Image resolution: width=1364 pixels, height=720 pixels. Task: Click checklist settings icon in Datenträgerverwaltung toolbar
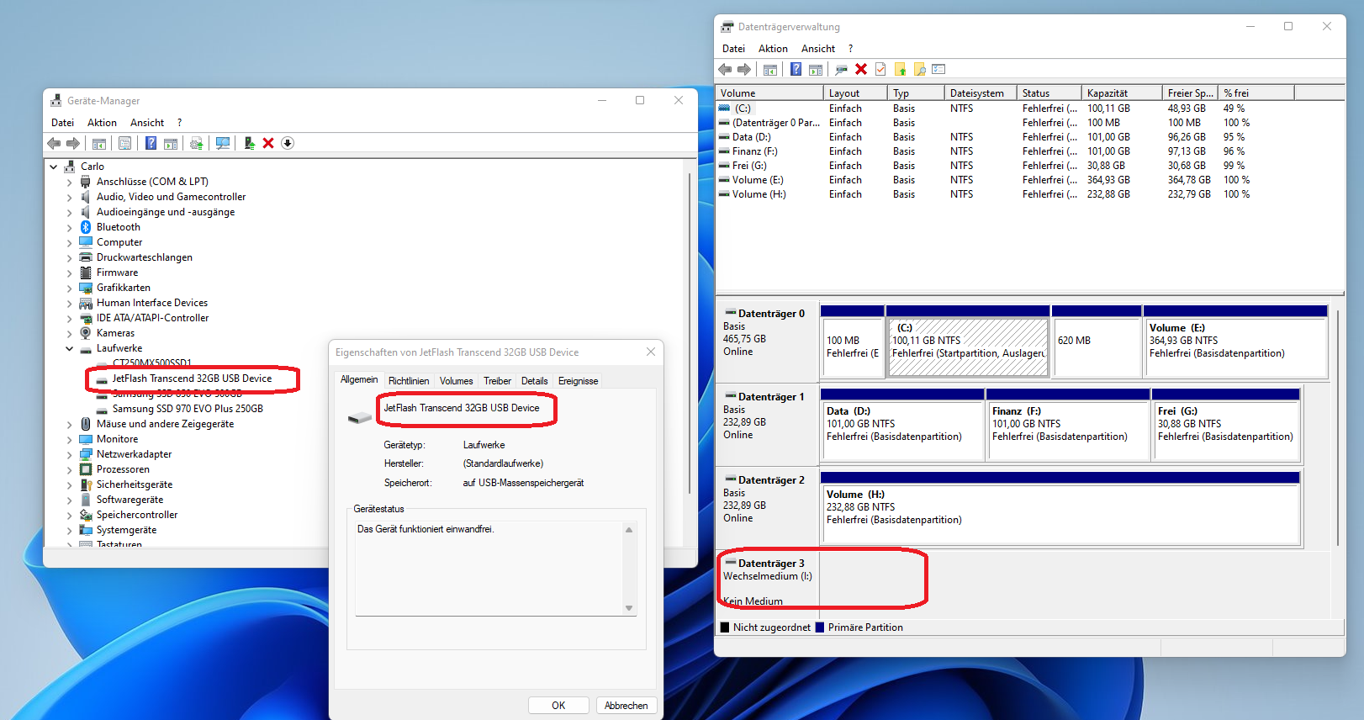939,69
